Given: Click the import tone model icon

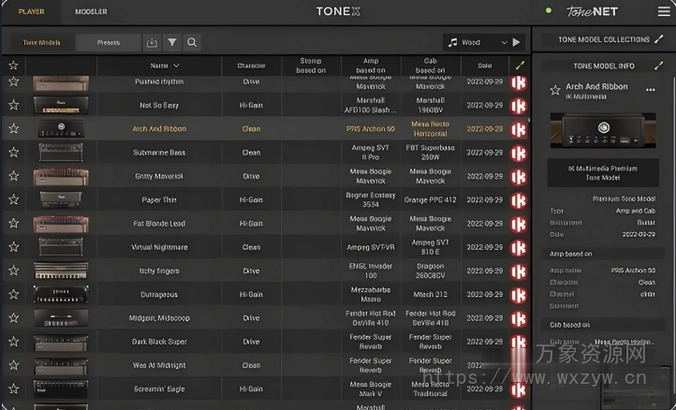Looking at the screenshot, I should pyautogui.click(x=152, y=42).
